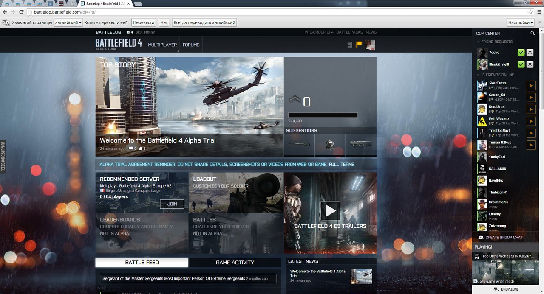The image size is (544, 294).
Task: Open Evil_Wazkez warning-sign avatar
Action: [x=482, y=121]
